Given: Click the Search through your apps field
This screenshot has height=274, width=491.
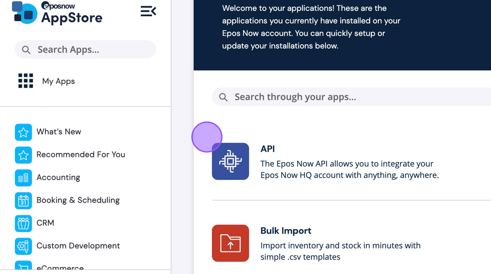Looking at the screenshot, I should (x=351, y=97).
